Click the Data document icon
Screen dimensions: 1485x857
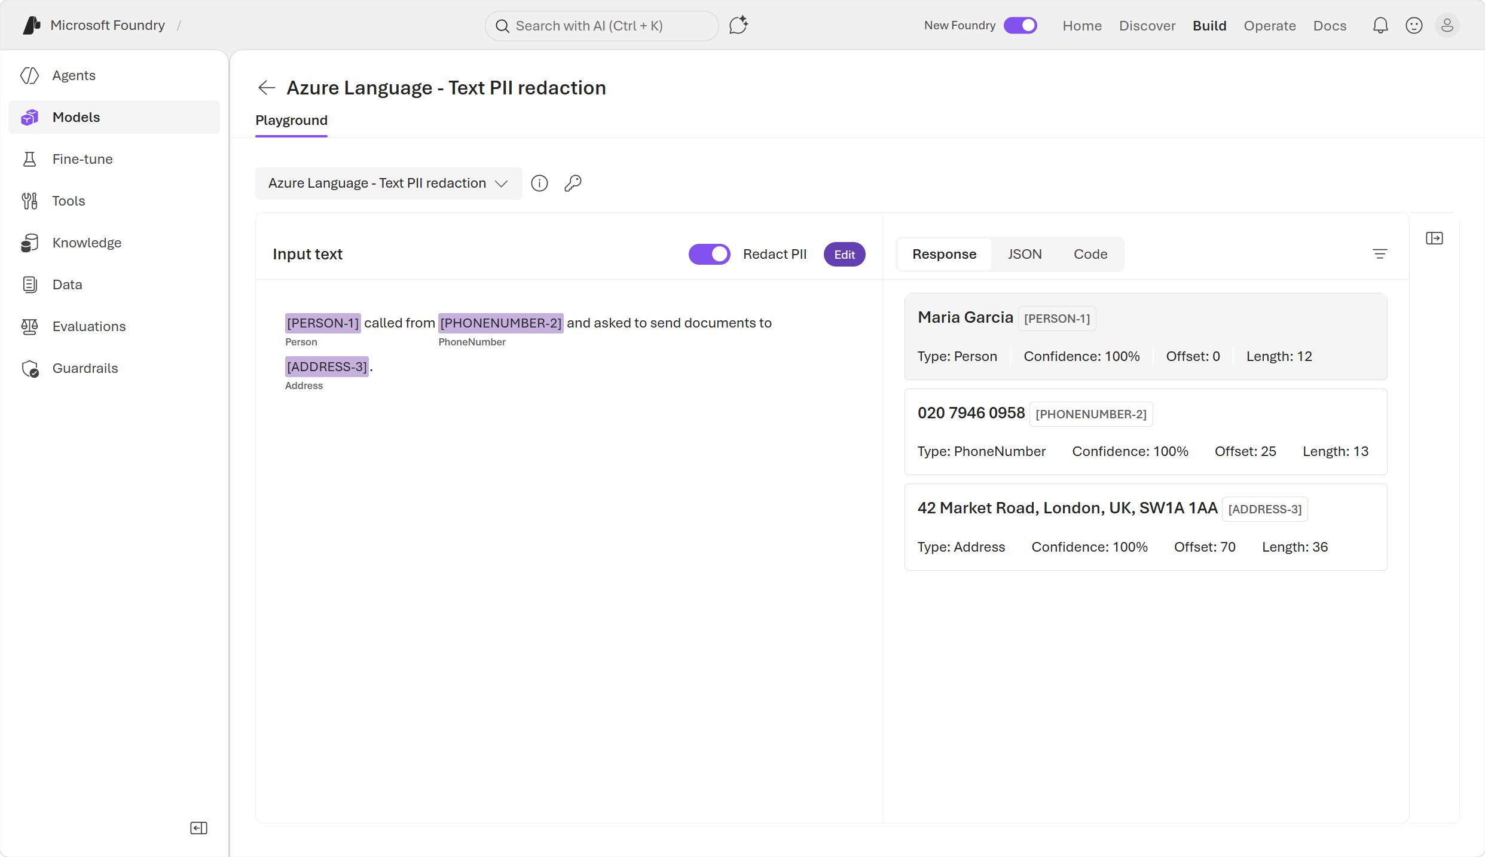click(x=30, y=284)
